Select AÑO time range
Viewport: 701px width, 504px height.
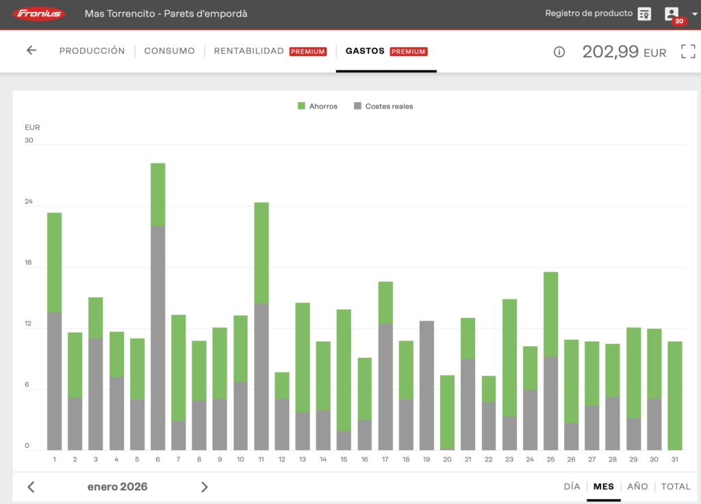637,487
